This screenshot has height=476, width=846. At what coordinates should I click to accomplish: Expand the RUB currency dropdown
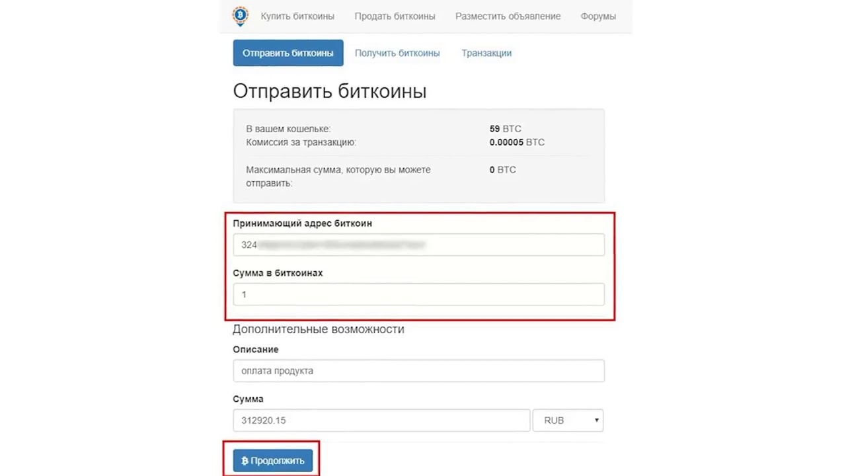pos(568,420)
